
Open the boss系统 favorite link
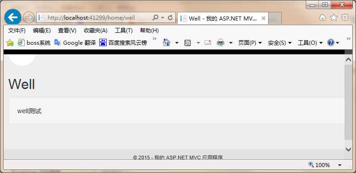coord(34,42)
